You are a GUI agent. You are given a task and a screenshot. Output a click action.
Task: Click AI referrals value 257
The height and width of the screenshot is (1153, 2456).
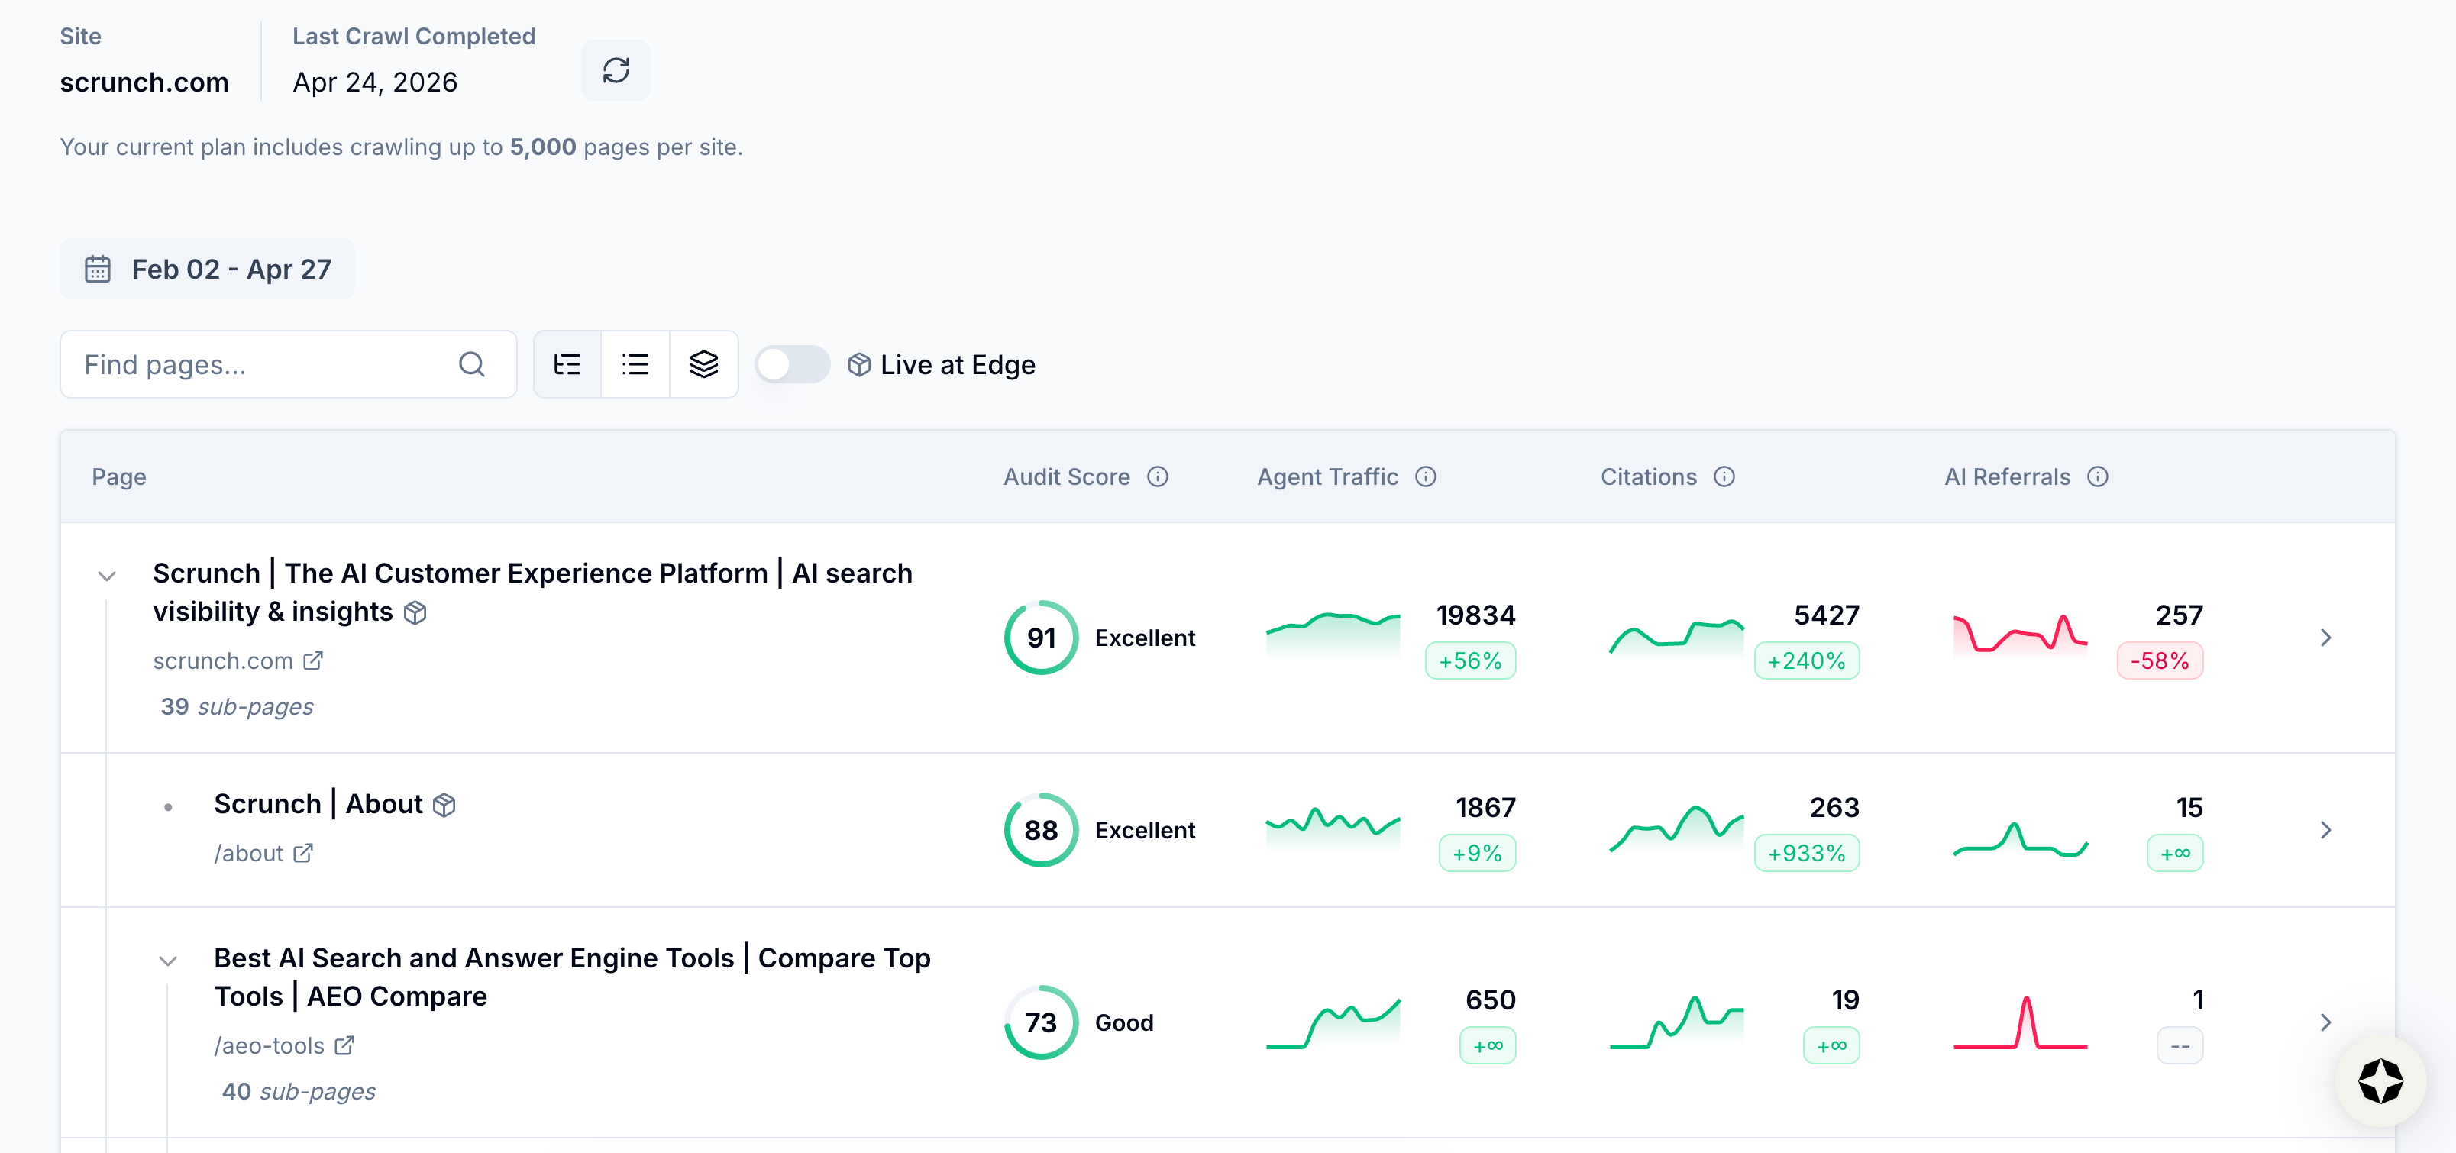[2179, 615]
